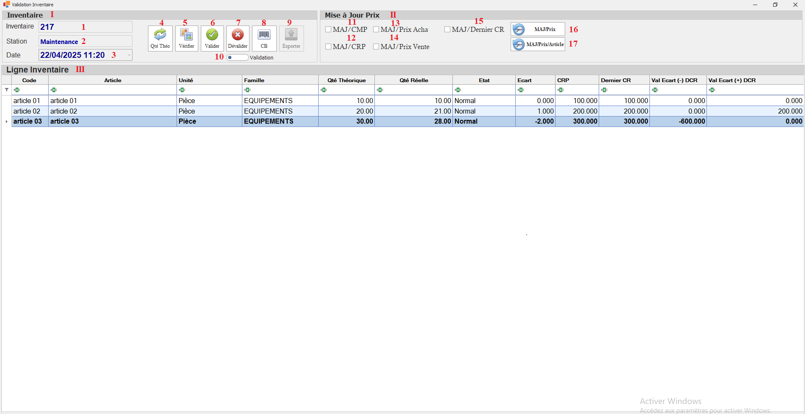
Task: Click the Ecart column header
Action: click(525, 80)
